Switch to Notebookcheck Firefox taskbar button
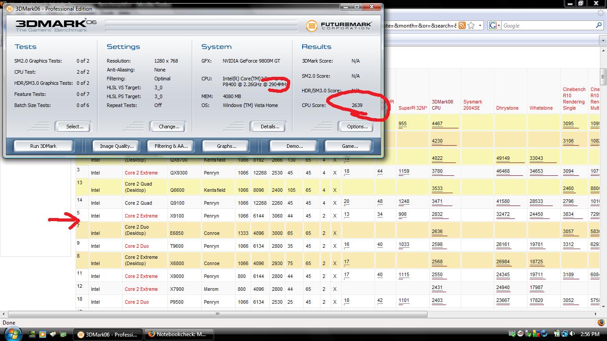 tap(180, 334)
